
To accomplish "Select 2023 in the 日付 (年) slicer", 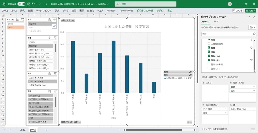I will point(16,24).
